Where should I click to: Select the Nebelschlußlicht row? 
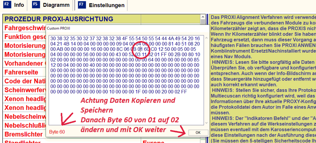(x=25, y=125)
